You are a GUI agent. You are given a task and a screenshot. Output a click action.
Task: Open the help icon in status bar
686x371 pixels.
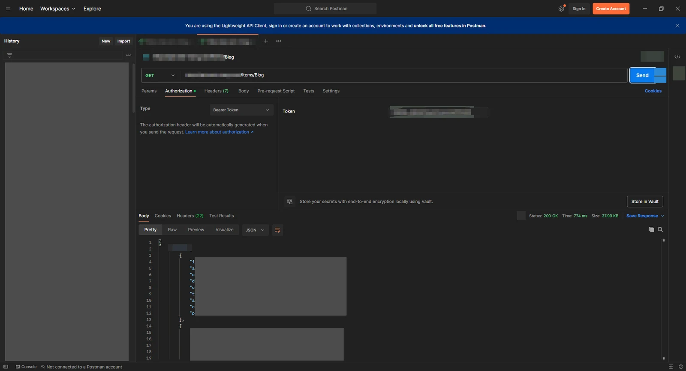point(681,367)
